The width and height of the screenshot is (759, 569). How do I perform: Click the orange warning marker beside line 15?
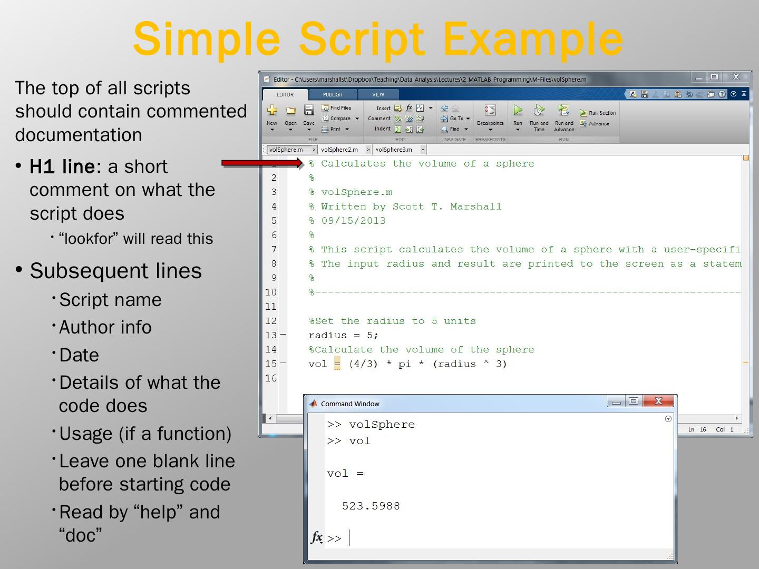pos(746,363)
